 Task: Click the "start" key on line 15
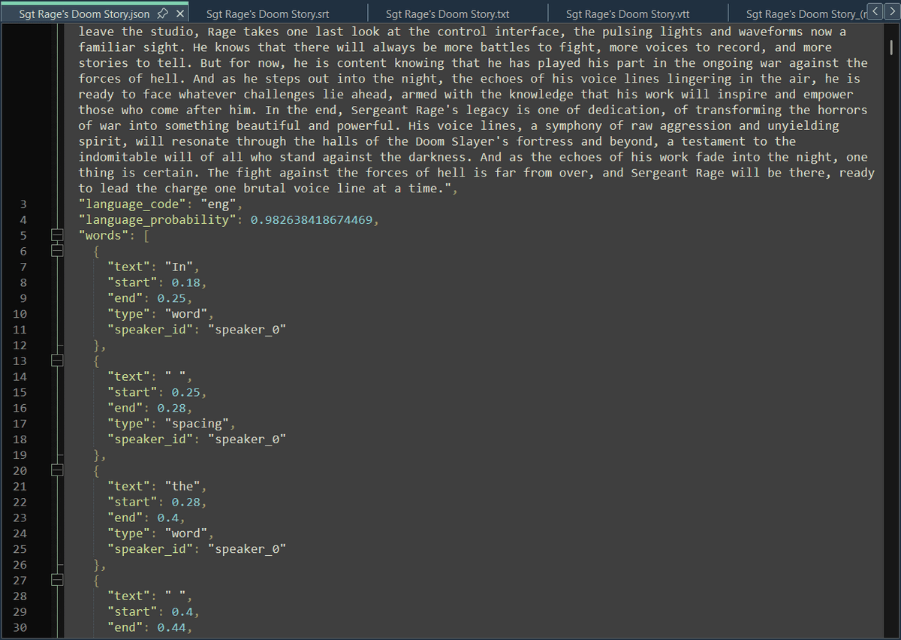tap(134, 392)
